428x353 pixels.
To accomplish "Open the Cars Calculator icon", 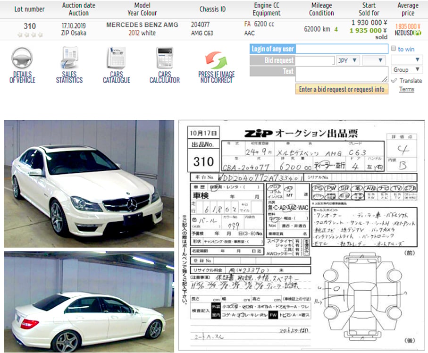I will [x=165, y=58].
